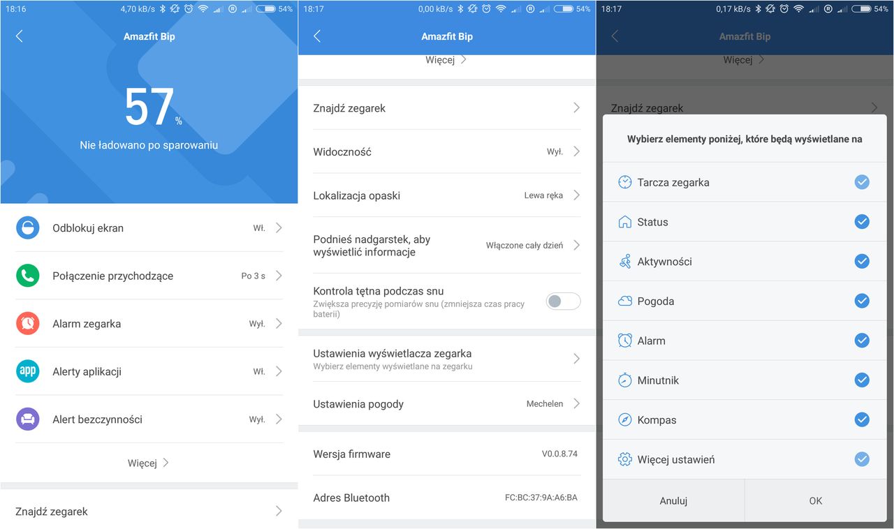Open Znajdź zegarek row on left screen
Screen dimensions: 894x529
[x=149, y=511]
